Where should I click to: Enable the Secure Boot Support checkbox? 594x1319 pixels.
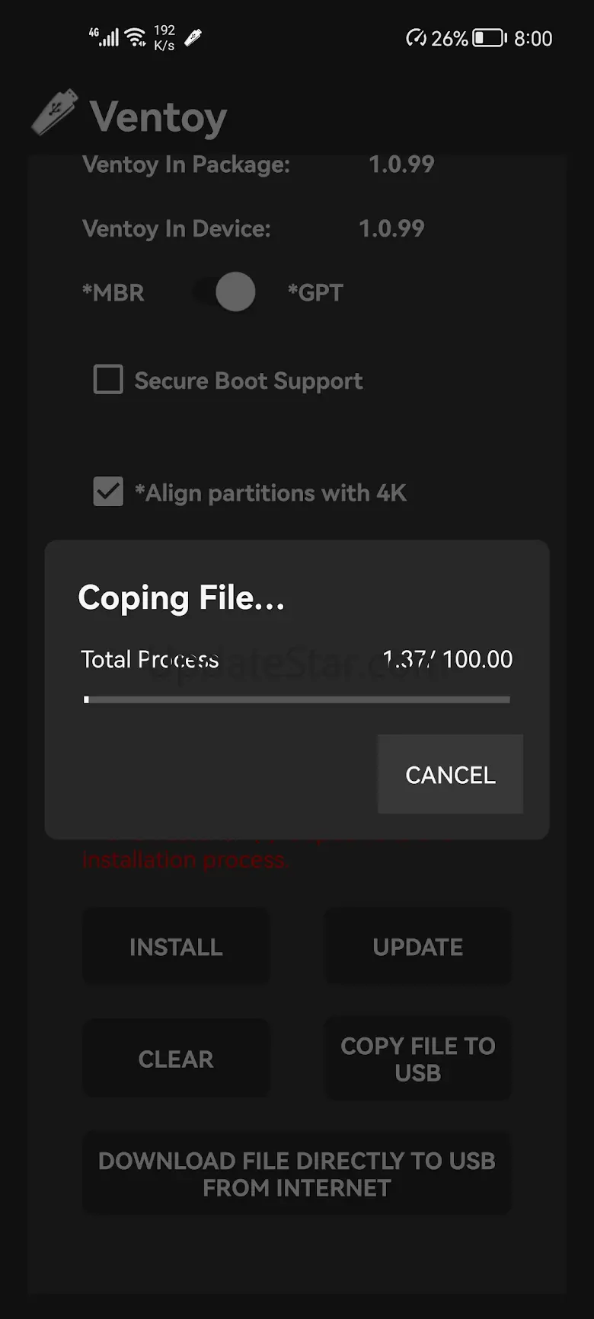[x=108, y=379]
